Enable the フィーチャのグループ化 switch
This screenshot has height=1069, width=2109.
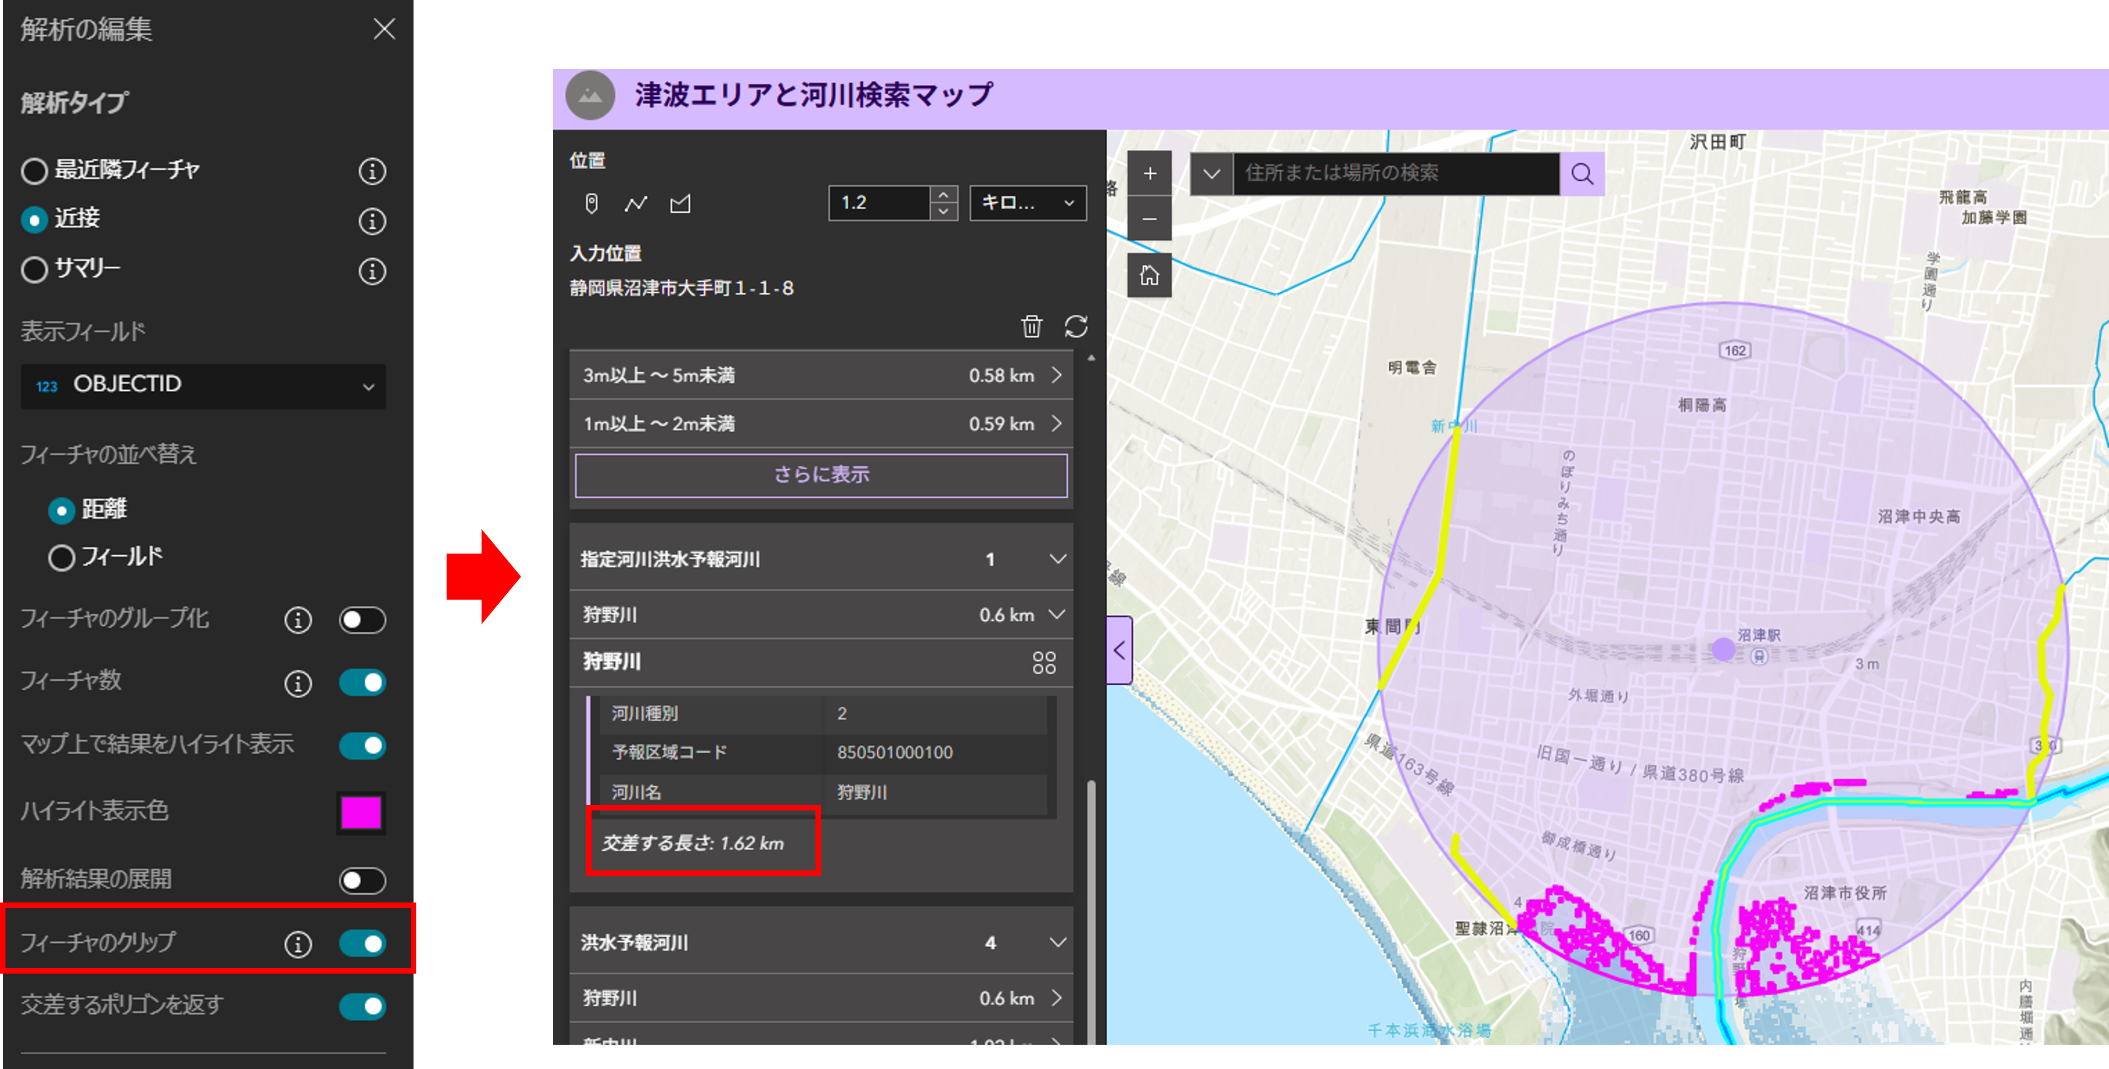point(362,620)
